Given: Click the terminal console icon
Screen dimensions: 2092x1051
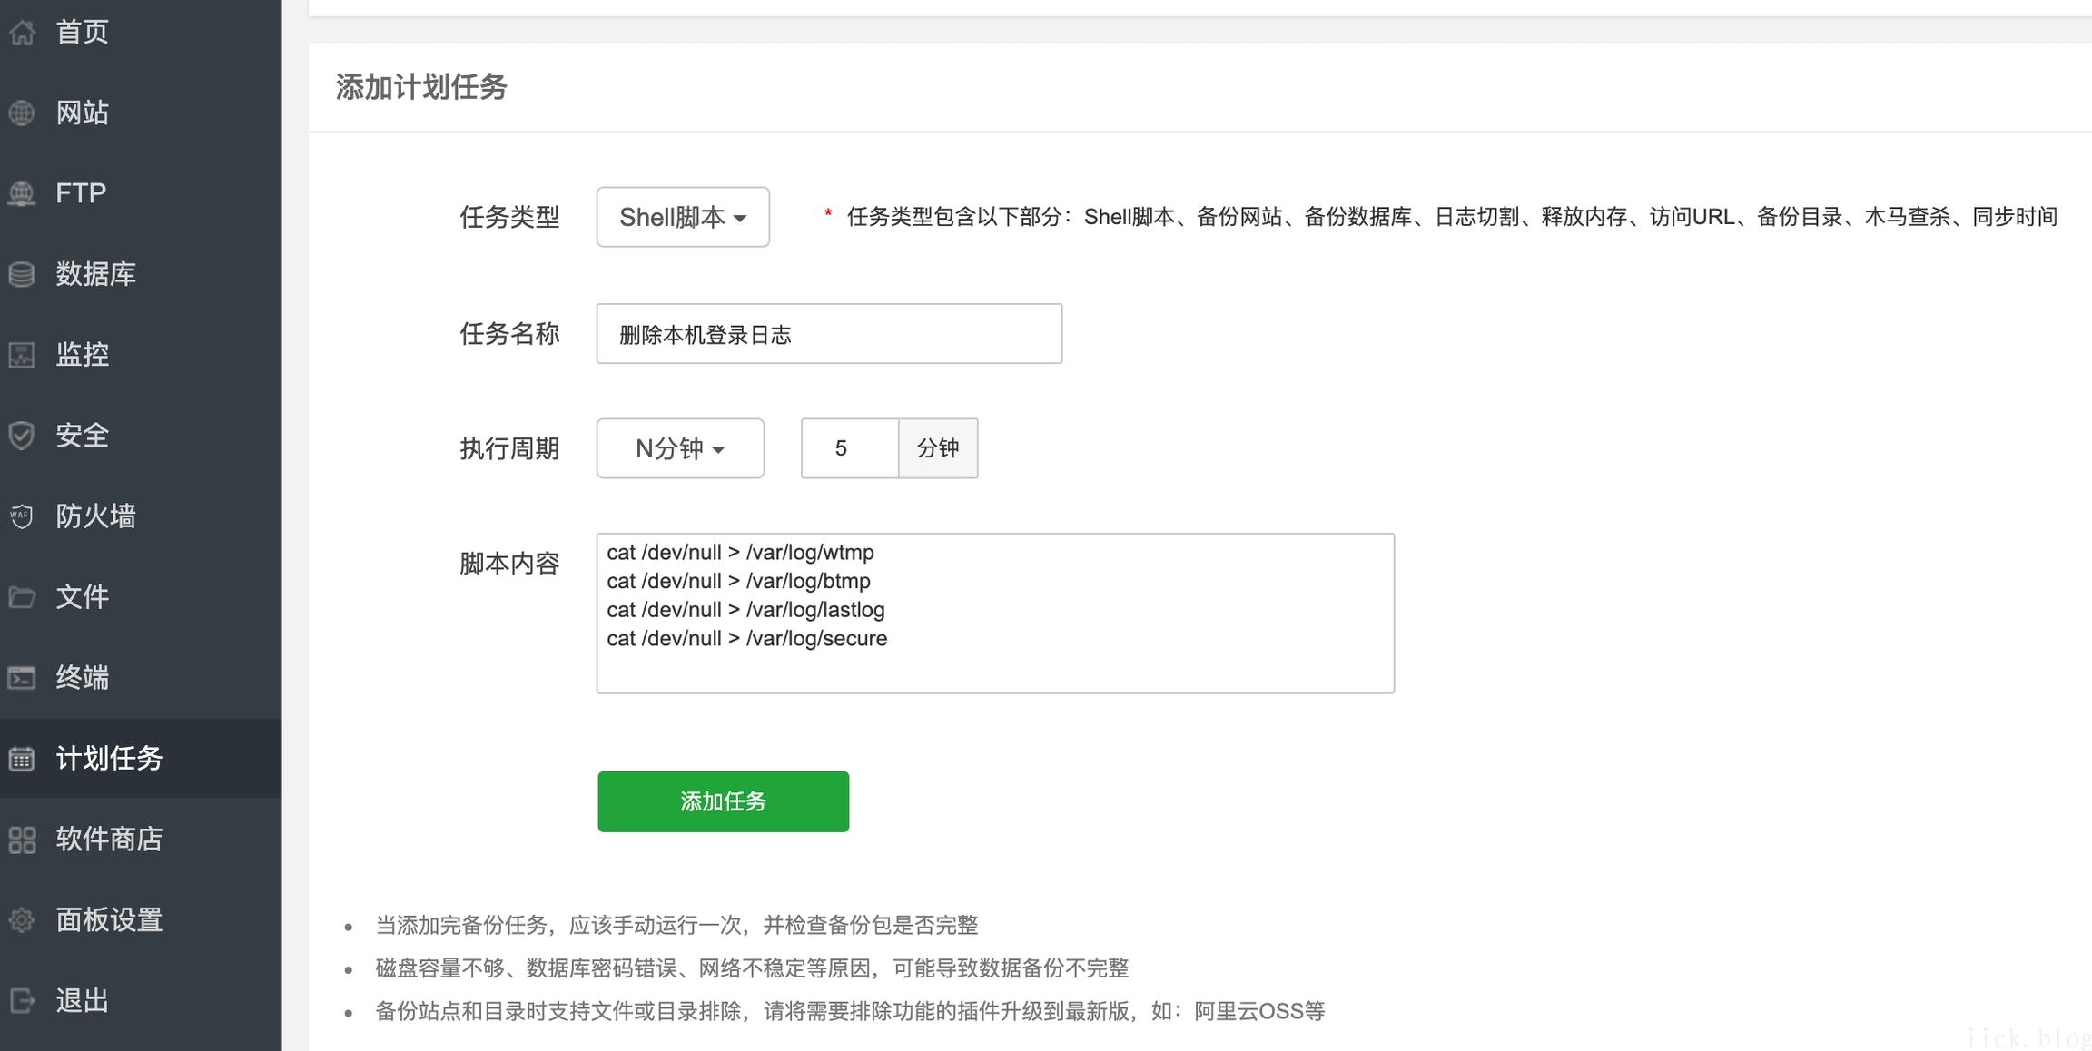Looking at the screenshot, I should coord(22,678).
